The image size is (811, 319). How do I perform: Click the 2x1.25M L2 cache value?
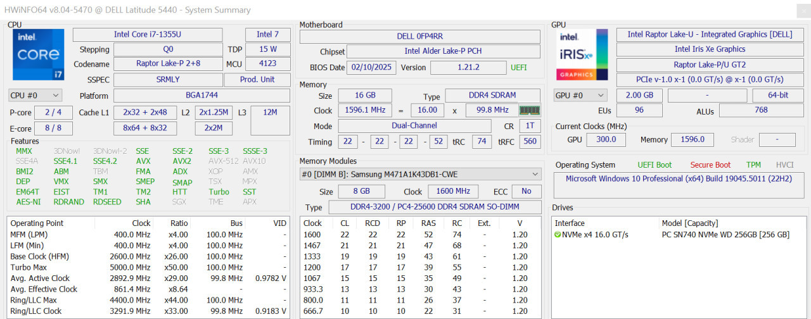coord(213,113)
